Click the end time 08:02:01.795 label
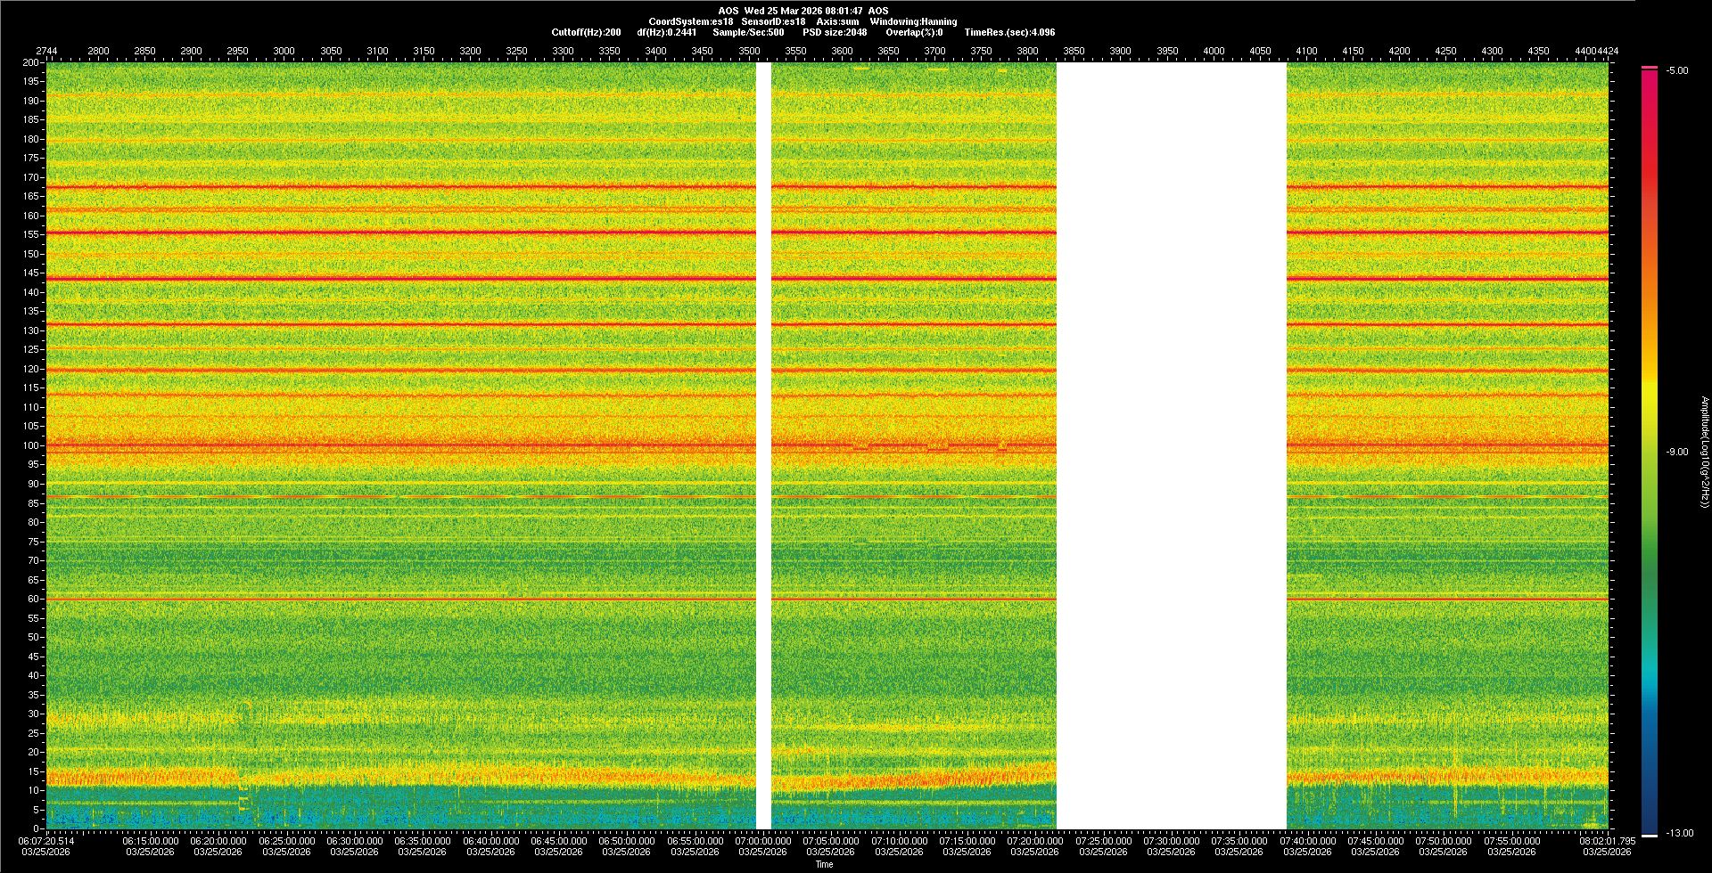1712x873 pixels. [x=1607, y=841]
